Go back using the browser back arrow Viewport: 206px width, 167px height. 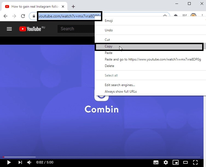click(5, 16)
